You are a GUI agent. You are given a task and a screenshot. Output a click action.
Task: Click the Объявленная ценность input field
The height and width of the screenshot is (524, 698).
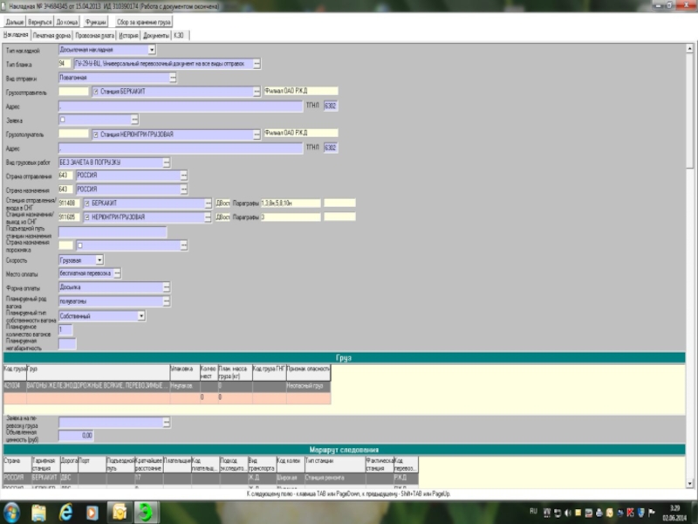tap(76, 435)
